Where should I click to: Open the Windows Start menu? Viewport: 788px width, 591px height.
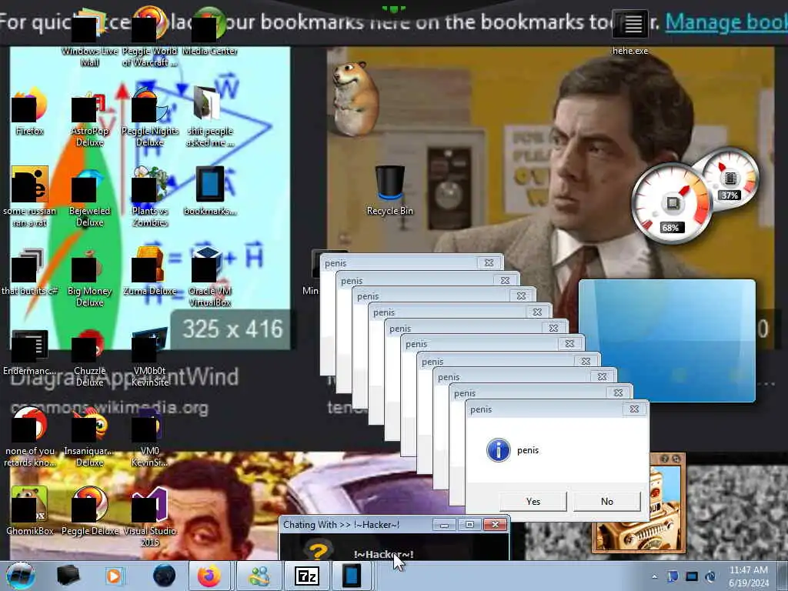tap(21, 576)
